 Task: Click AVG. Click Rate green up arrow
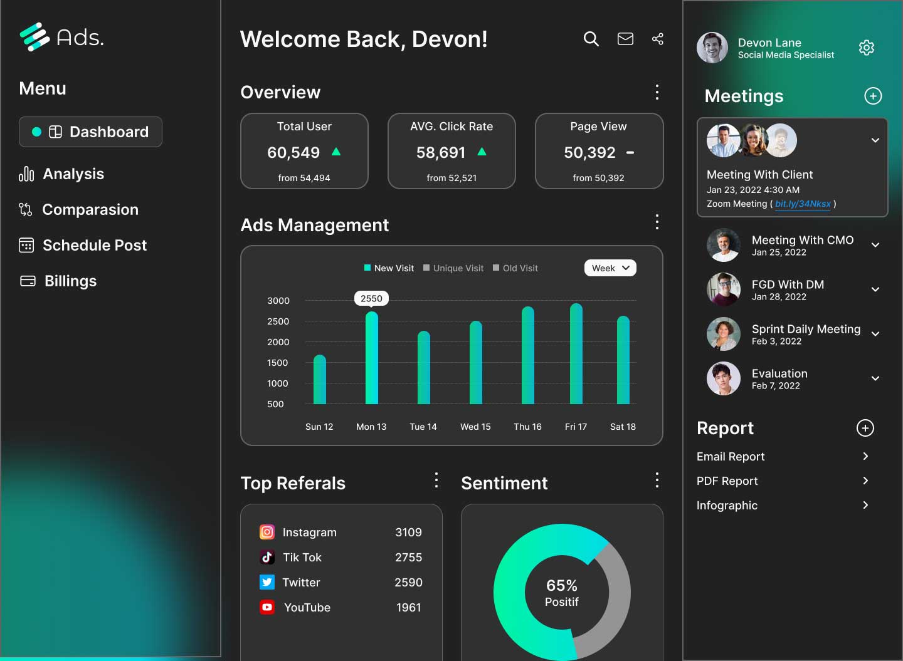point(482,152)
